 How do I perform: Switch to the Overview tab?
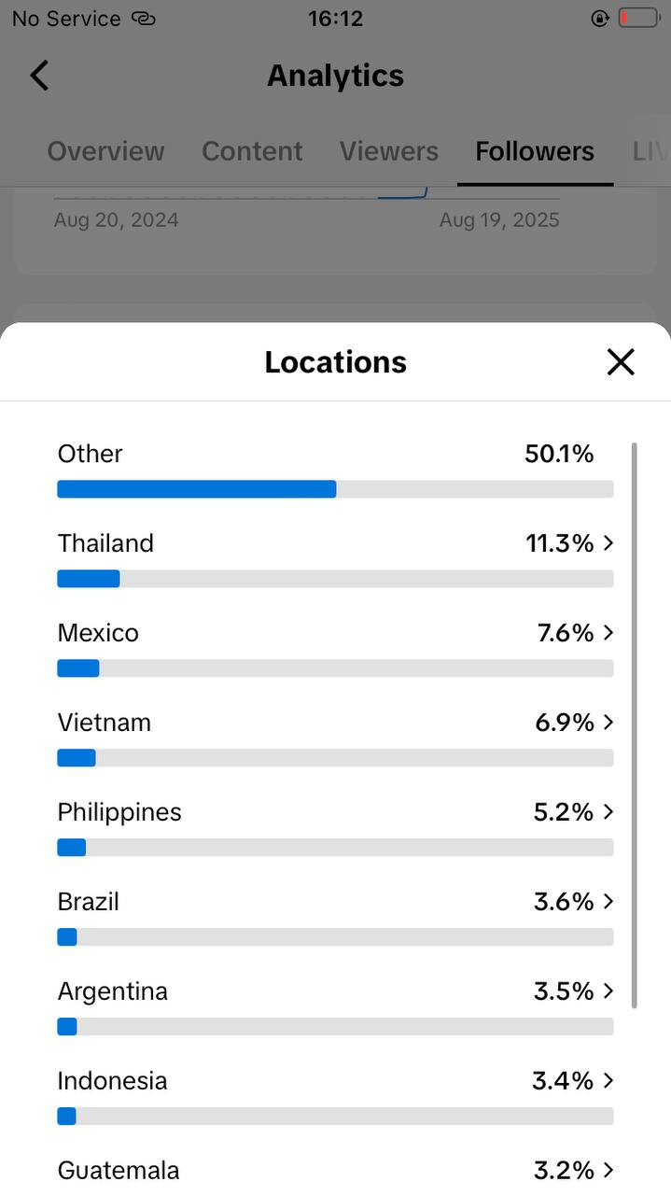[x=105, y=151]
